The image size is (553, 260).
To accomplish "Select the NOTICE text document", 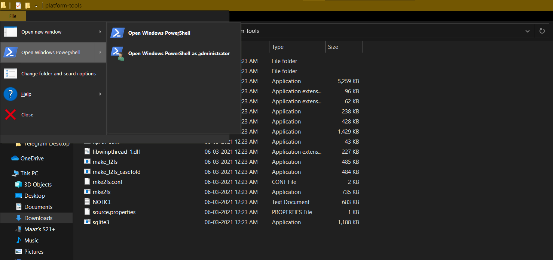I will [102, 202].
